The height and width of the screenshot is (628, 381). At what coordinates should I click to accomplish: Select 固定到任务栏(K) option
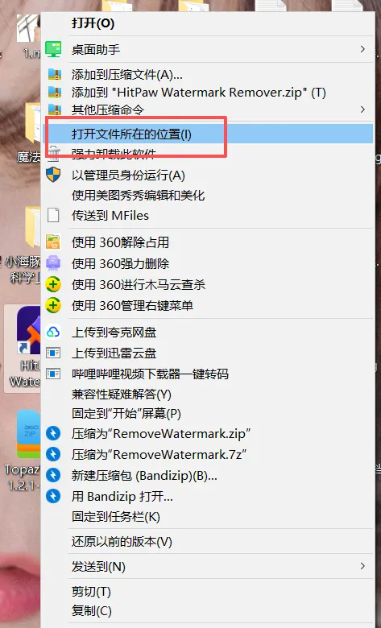pos(208,517)
